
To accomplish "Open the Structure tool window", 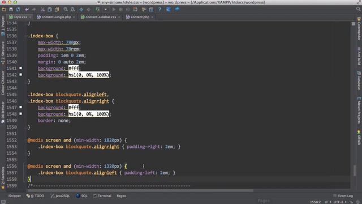I will coord(3,53).
